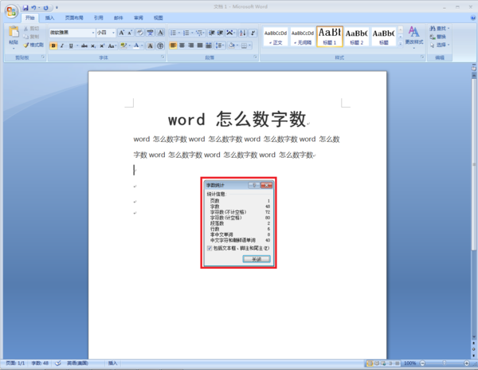
Task: Toggle strikethrough abc formatting
Action: coord(84,45)
